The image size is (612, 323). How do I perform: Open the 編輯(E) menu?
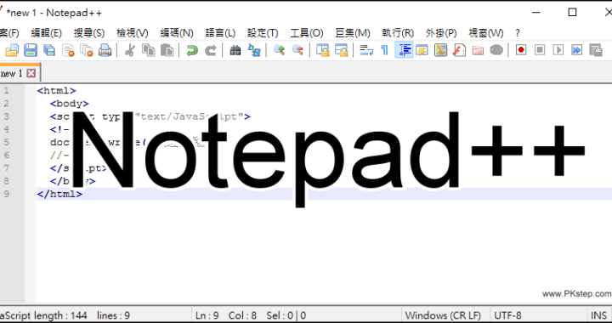tap(46, 33)
